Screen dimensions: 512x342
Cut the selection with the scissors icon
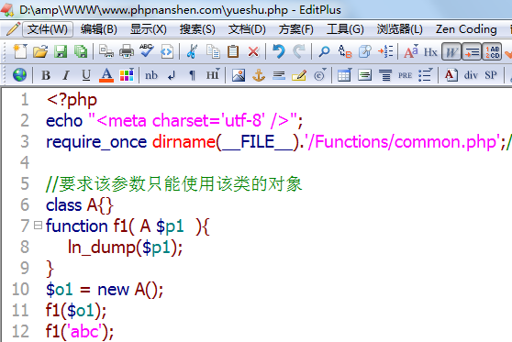pos(192,51)
